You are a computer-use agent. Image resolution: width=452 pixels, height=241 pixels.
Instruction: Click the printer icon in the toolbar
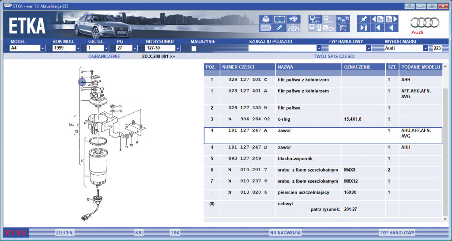point(266,19)
